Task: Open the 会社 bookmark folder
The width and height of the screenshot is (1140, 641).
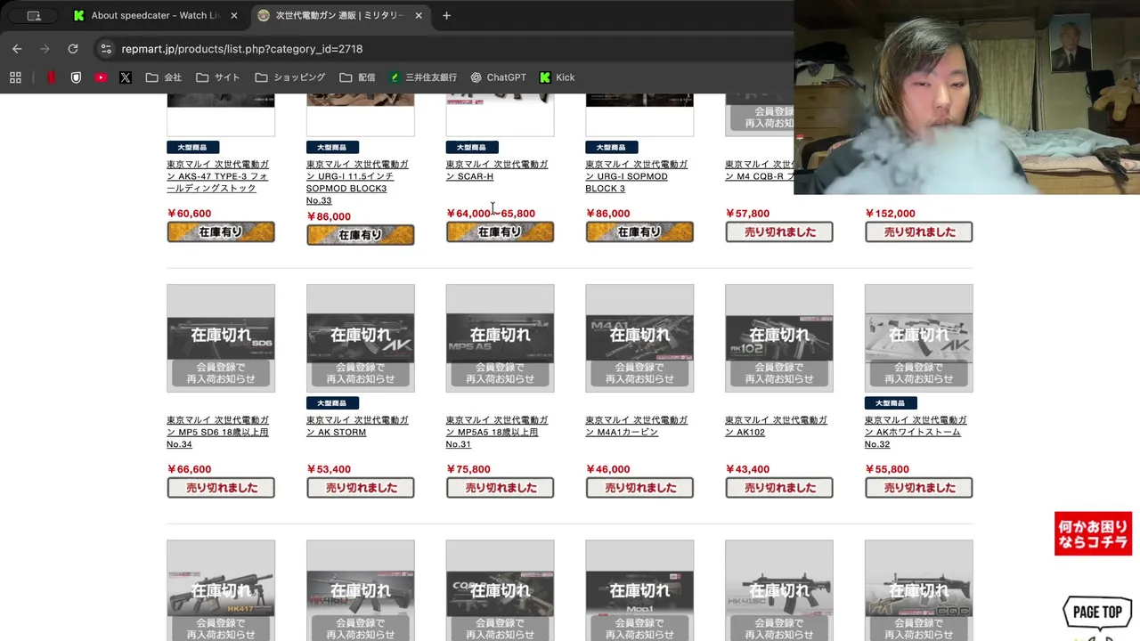Action: pos(163,77)
